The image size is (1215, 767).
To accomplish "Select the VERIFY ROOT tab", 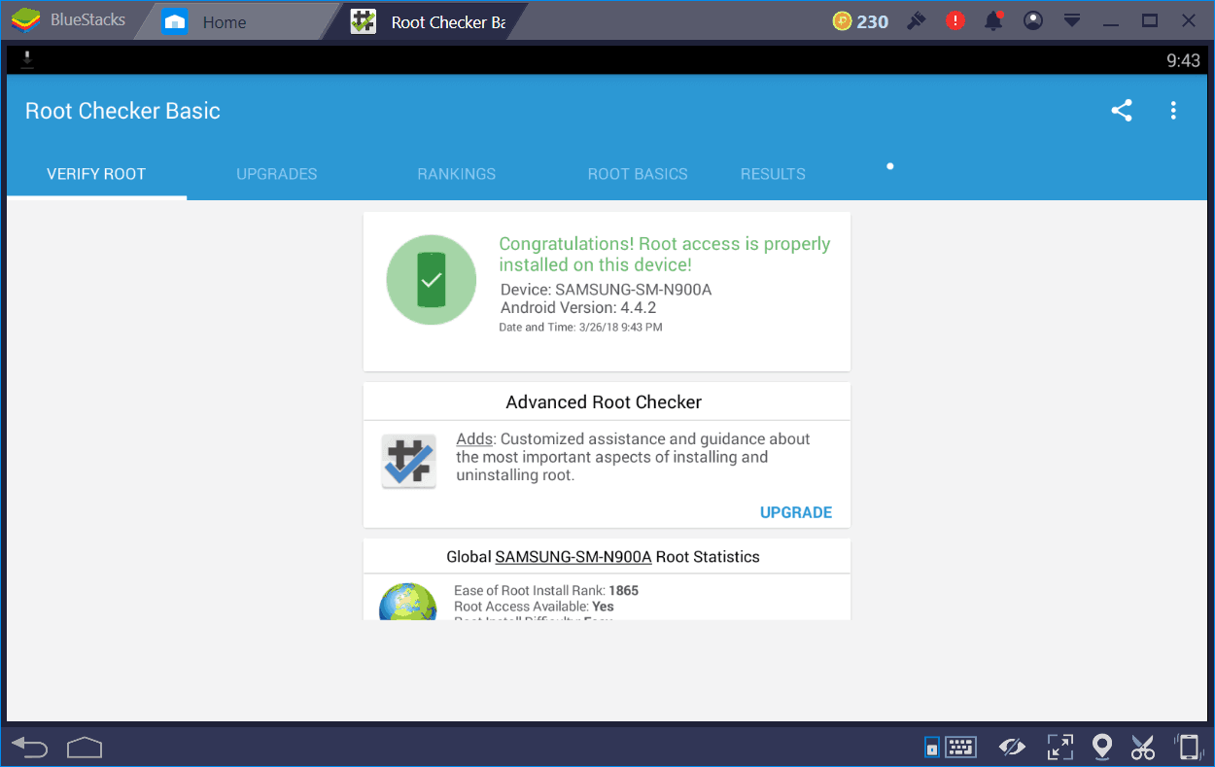I will 96,174.
